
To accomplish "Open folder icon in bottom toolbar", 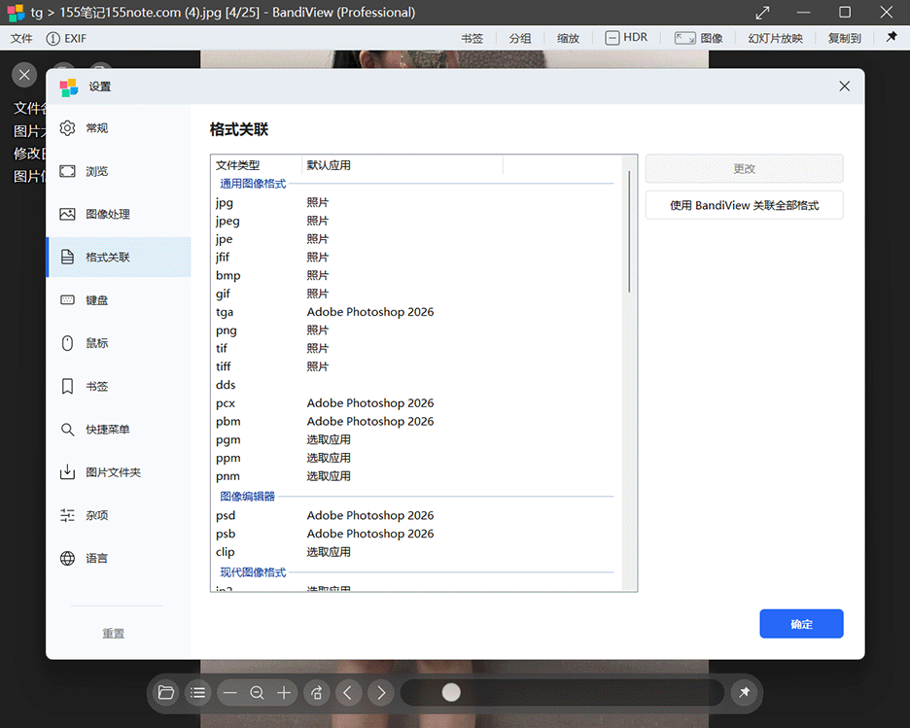I will (166, 693).
